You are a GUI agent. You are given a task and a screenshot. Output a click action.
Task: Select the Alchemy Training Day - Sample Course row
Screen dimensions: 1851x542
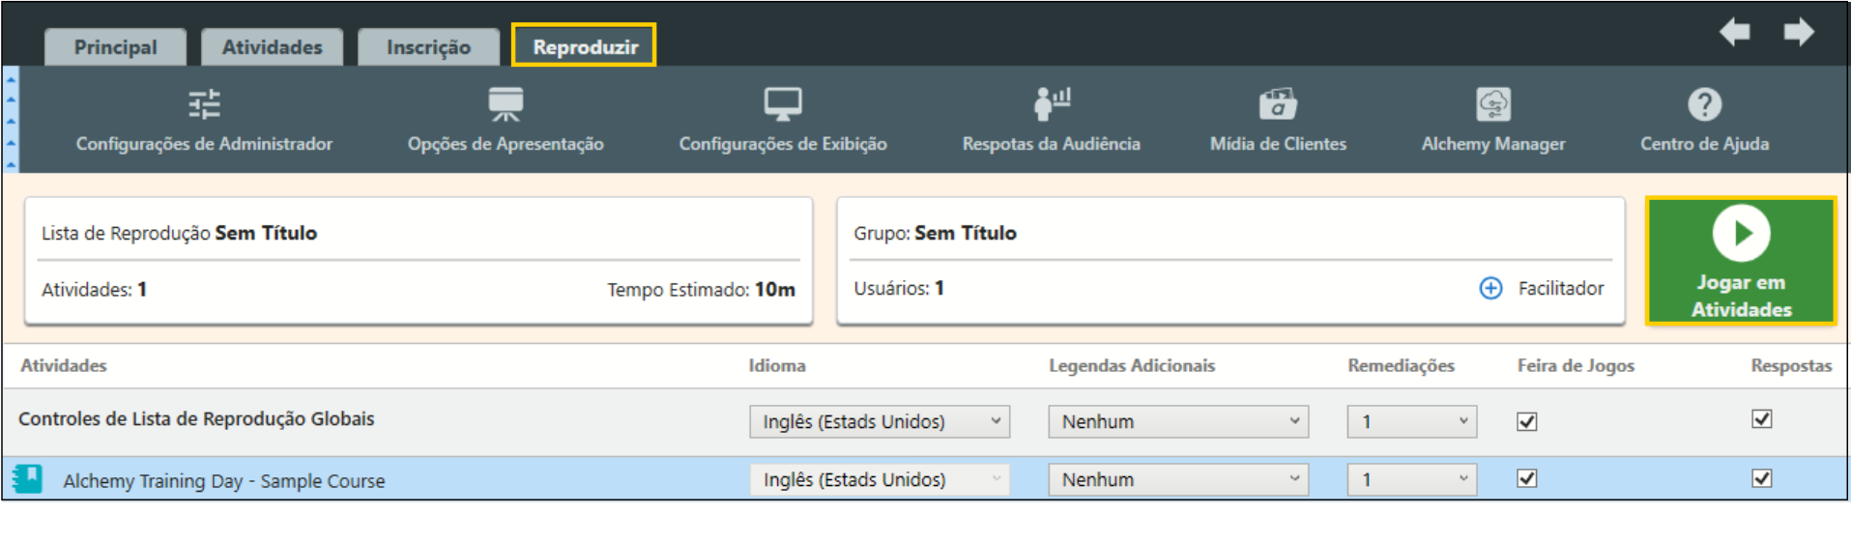tap(224, 480)
